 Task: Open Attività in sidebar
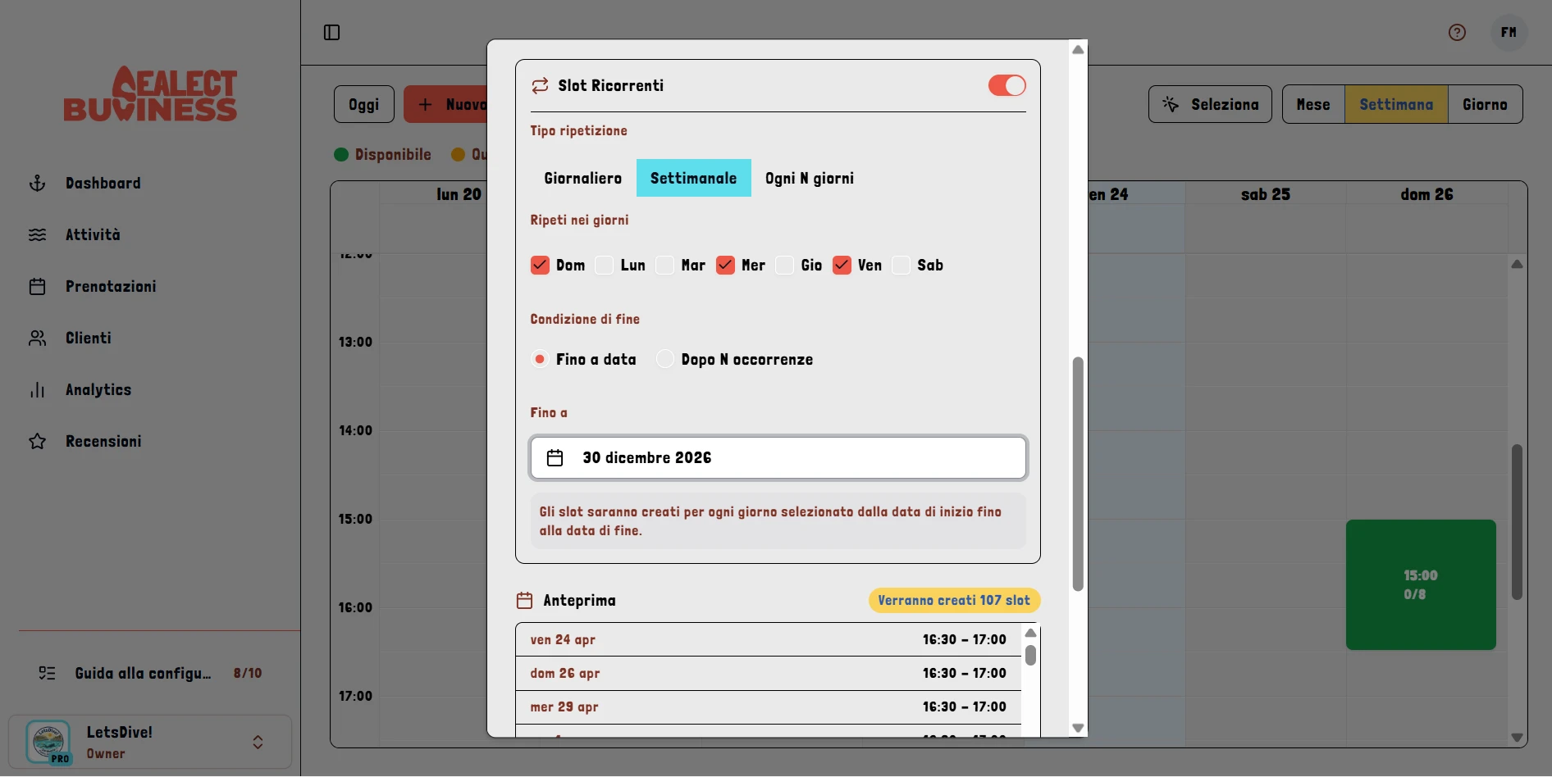point(93,235)
